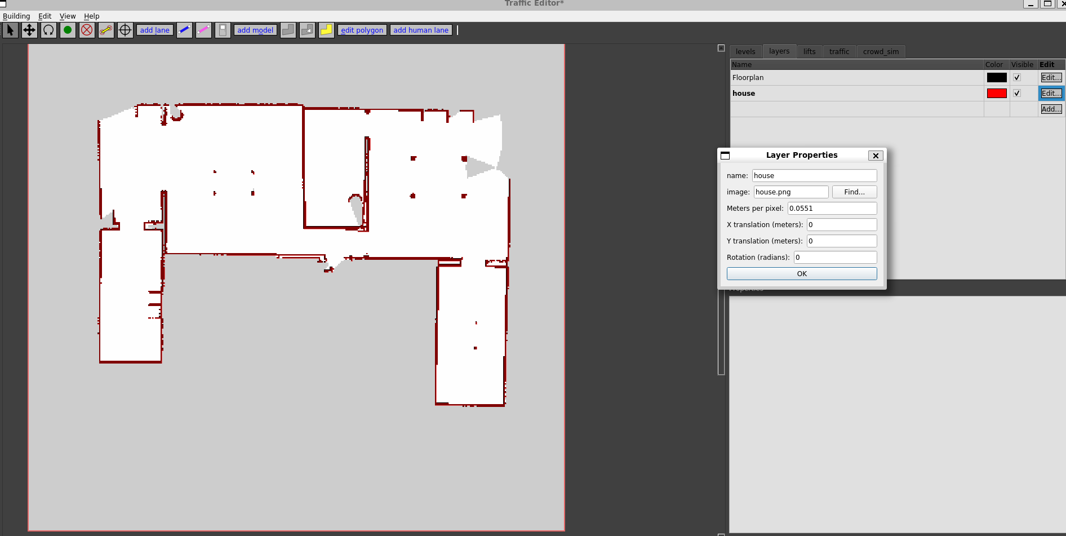This screenshot has height=536, width=1066.
Task: Edit the house layer
Action: tap(1051, 94)
